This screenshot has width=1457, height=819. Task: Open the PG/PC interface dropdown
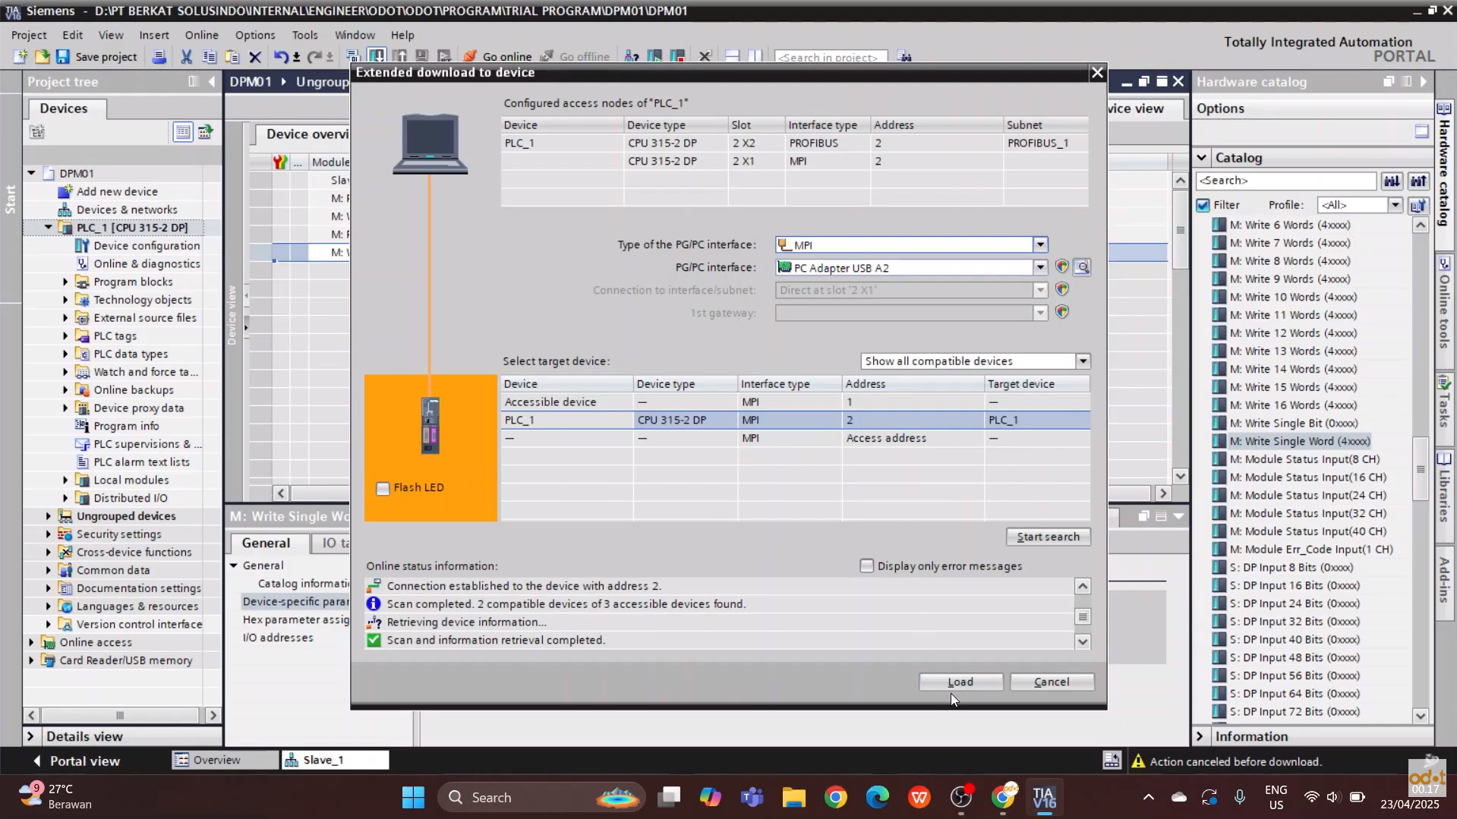(x=1039, y=267)
